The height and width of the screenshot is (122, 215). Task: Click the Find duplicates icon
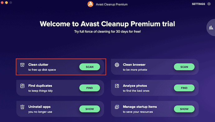22,86
